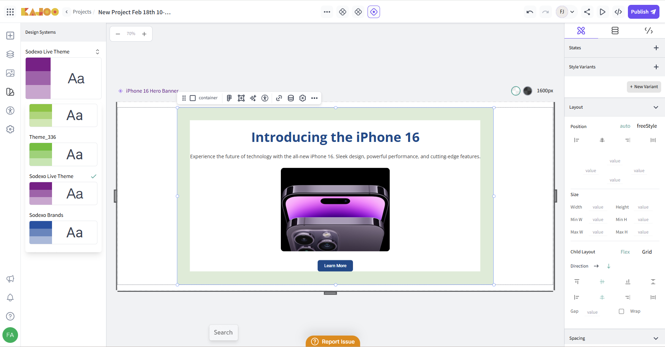Image resolution: width=665 pixels, height=347 pixels.
Task: Click the top unnamed green theme card
Action: tap(63, 116)
